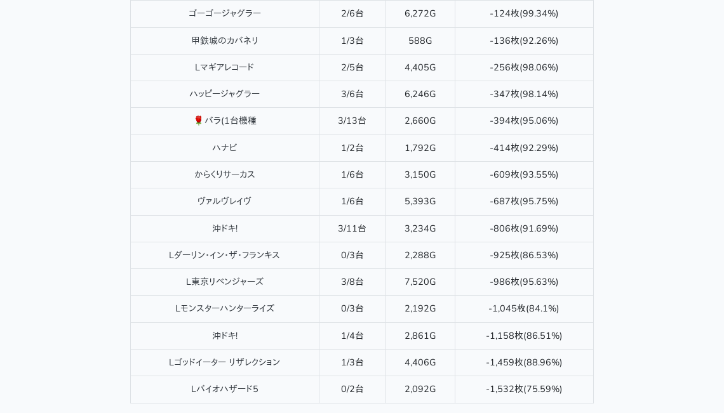Select the ヴァルヴレイヴ machine name
This screenshot has height=413, width=724.
coord(225,201)
